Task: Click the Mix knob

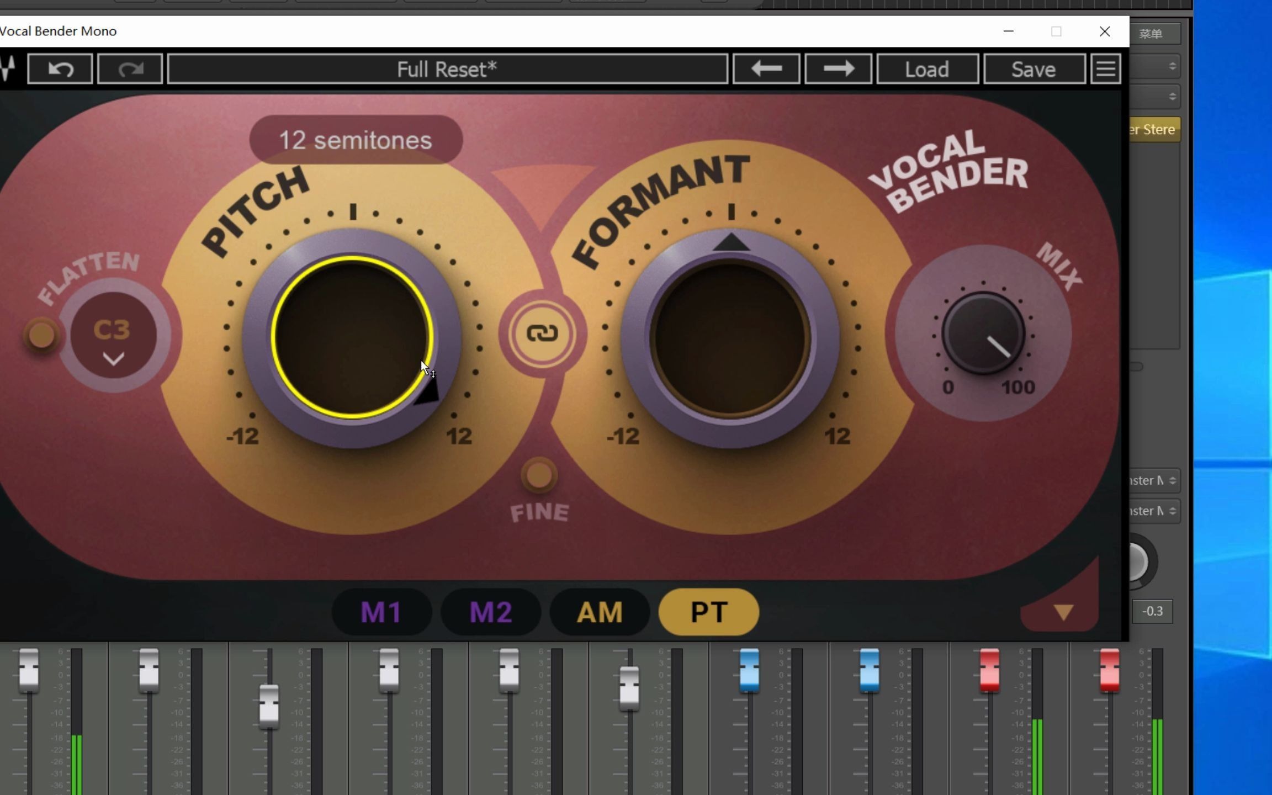Action: (x=983, y=334)
